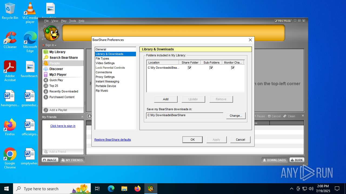Click Restore BearShare defaults link
This screenshot has height=194, width=346.
coord(112,140)
